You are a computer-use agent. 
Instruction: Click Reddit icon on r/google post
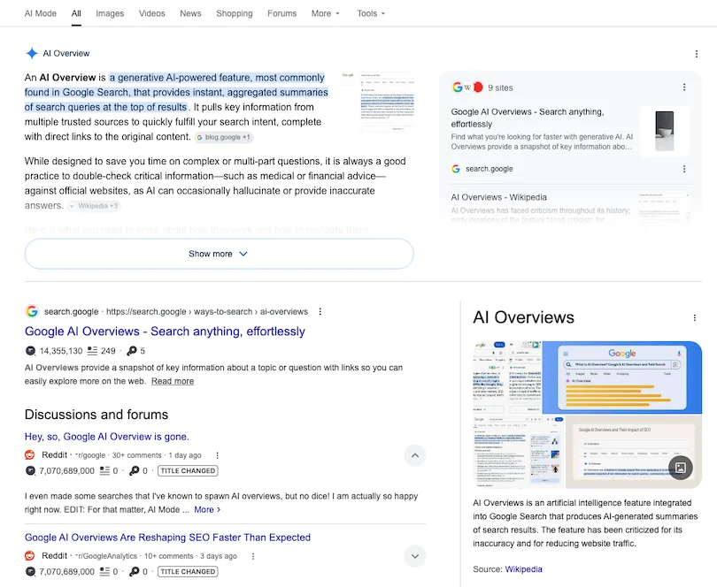coord(30,455)
